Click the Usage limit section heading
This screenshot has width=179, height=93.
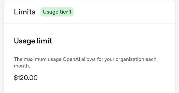33,41
